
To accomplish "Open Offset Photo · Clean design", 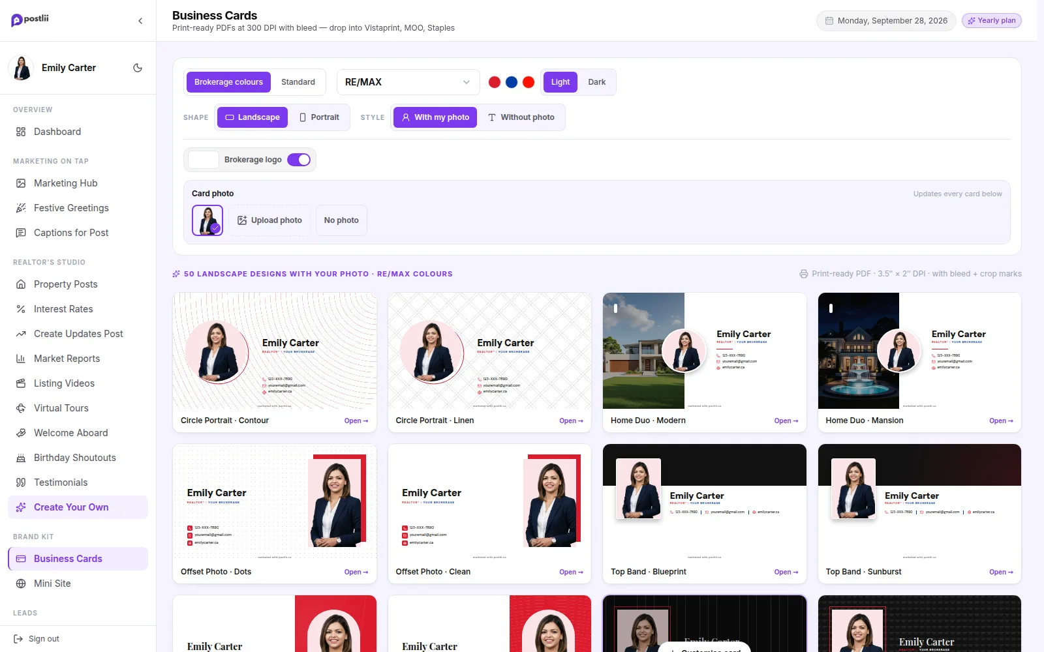I will (571, 572).
